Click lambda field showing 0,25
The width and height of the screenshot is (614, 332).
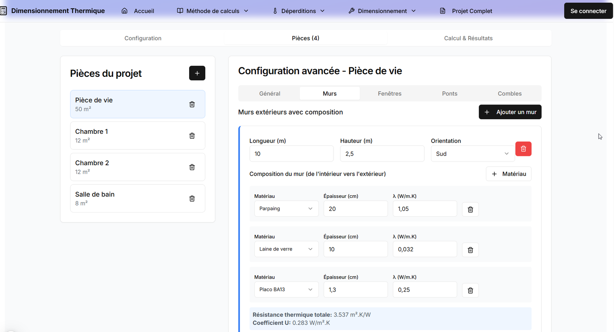425,289
